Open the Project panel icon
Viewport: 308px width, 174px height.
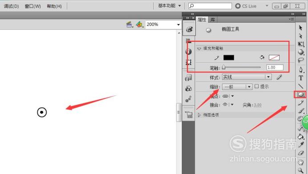189,114
